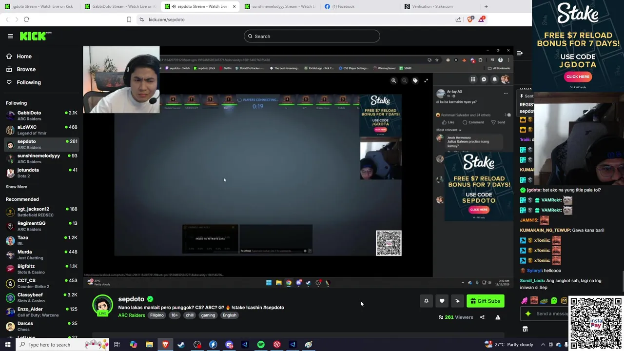Select sepdoto in the Following list
The width and height of the screenshot is (624, 351).
[x=41, y=144]
